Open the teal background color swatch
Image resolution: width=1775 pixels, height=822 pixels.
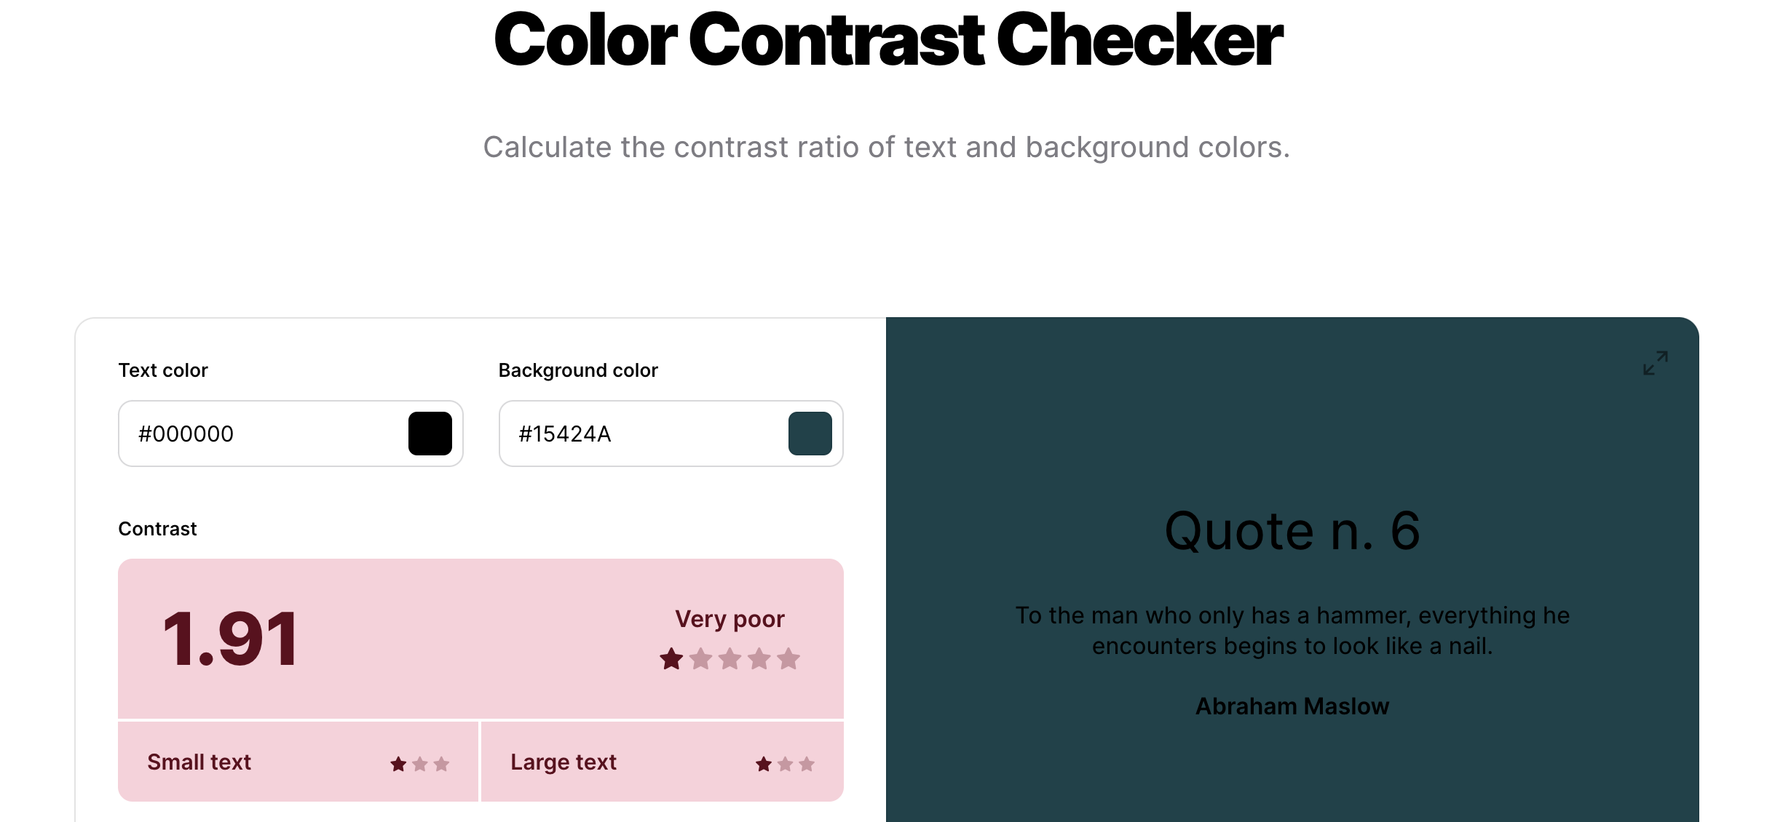coord(810,434)
